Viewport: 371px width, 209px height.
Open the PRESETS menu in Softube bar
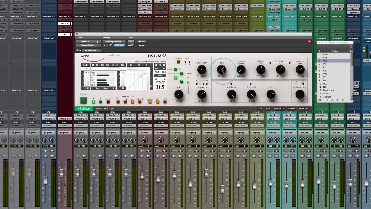pos(279,109)
